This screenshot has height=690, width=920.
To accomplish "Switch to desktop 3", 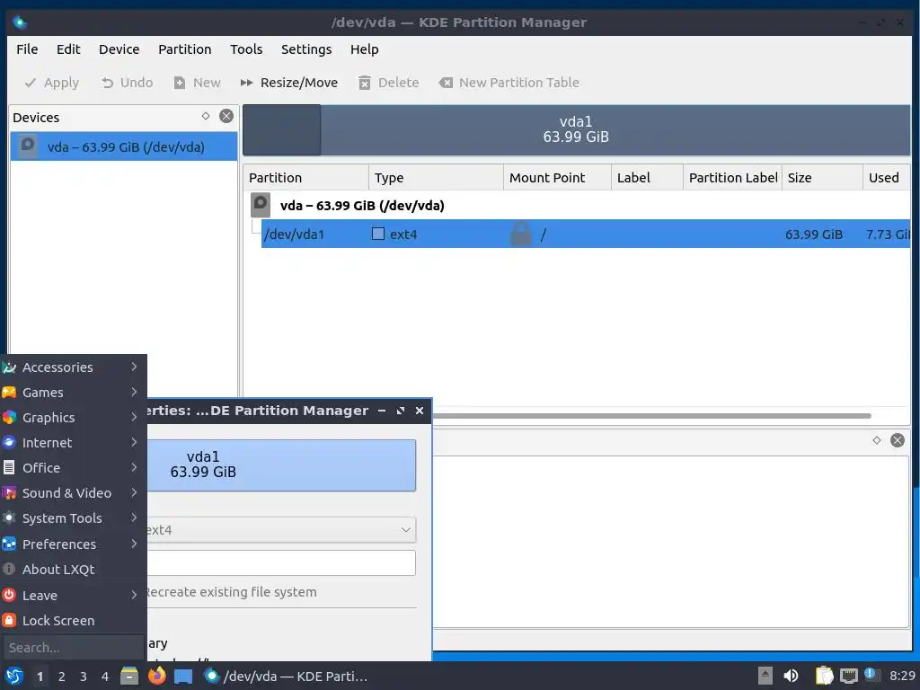I will tap(84, 677).
